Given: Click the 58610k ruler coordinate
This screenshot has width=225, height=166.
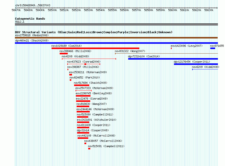Looking at the screenshot, I should (x=185, y=10).
